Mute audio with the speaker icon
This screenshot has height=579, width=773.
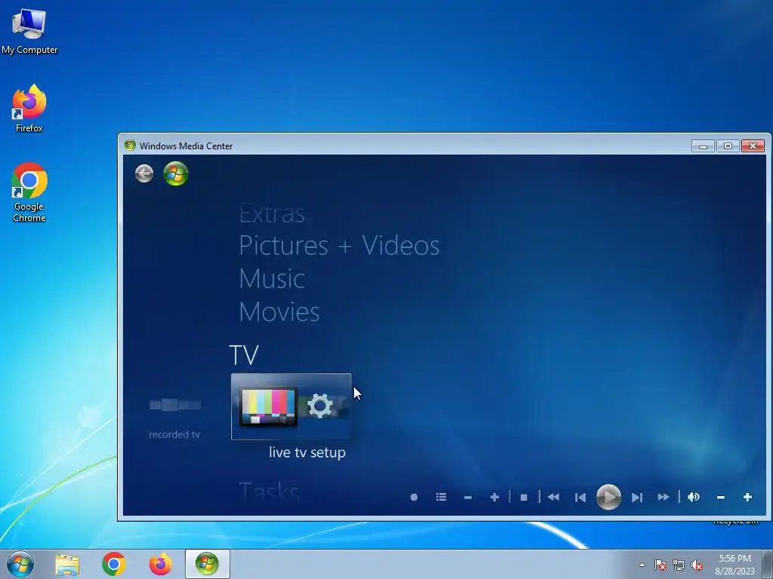pyautogui.click(x=694, y=498)
